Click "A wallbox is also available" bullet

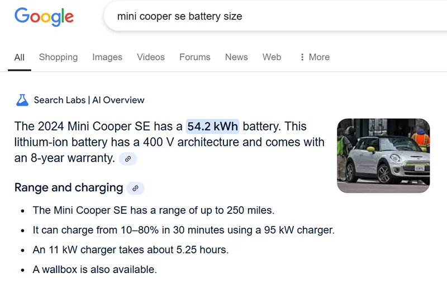tap(95, 269)
